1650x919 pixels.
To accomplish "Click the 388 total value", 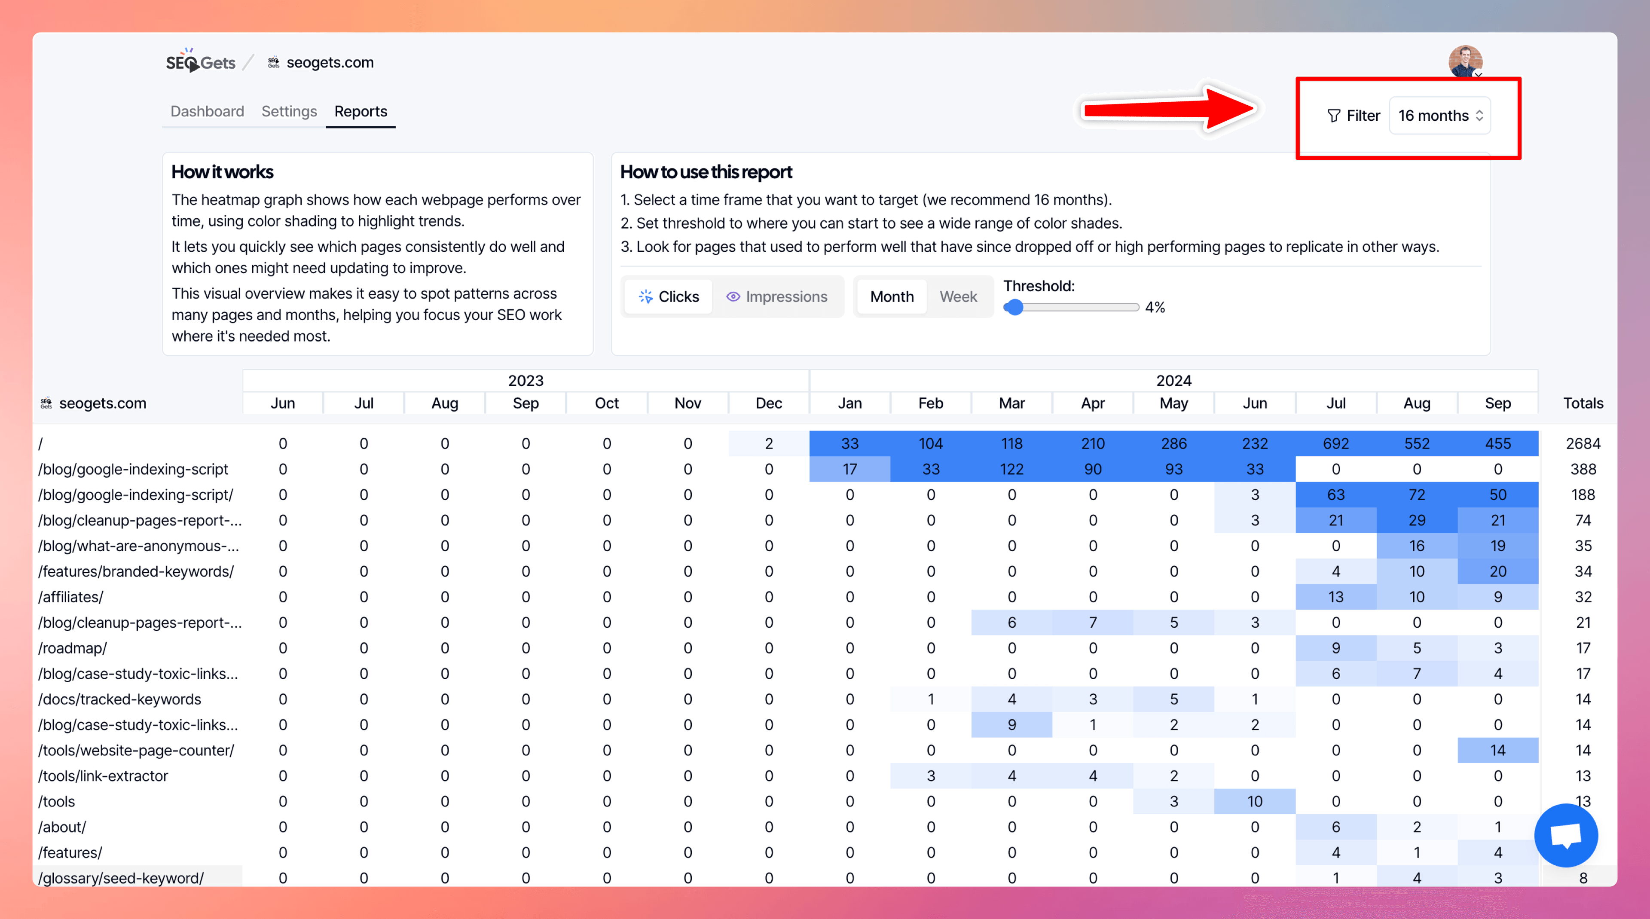I will pos(1583,470).
